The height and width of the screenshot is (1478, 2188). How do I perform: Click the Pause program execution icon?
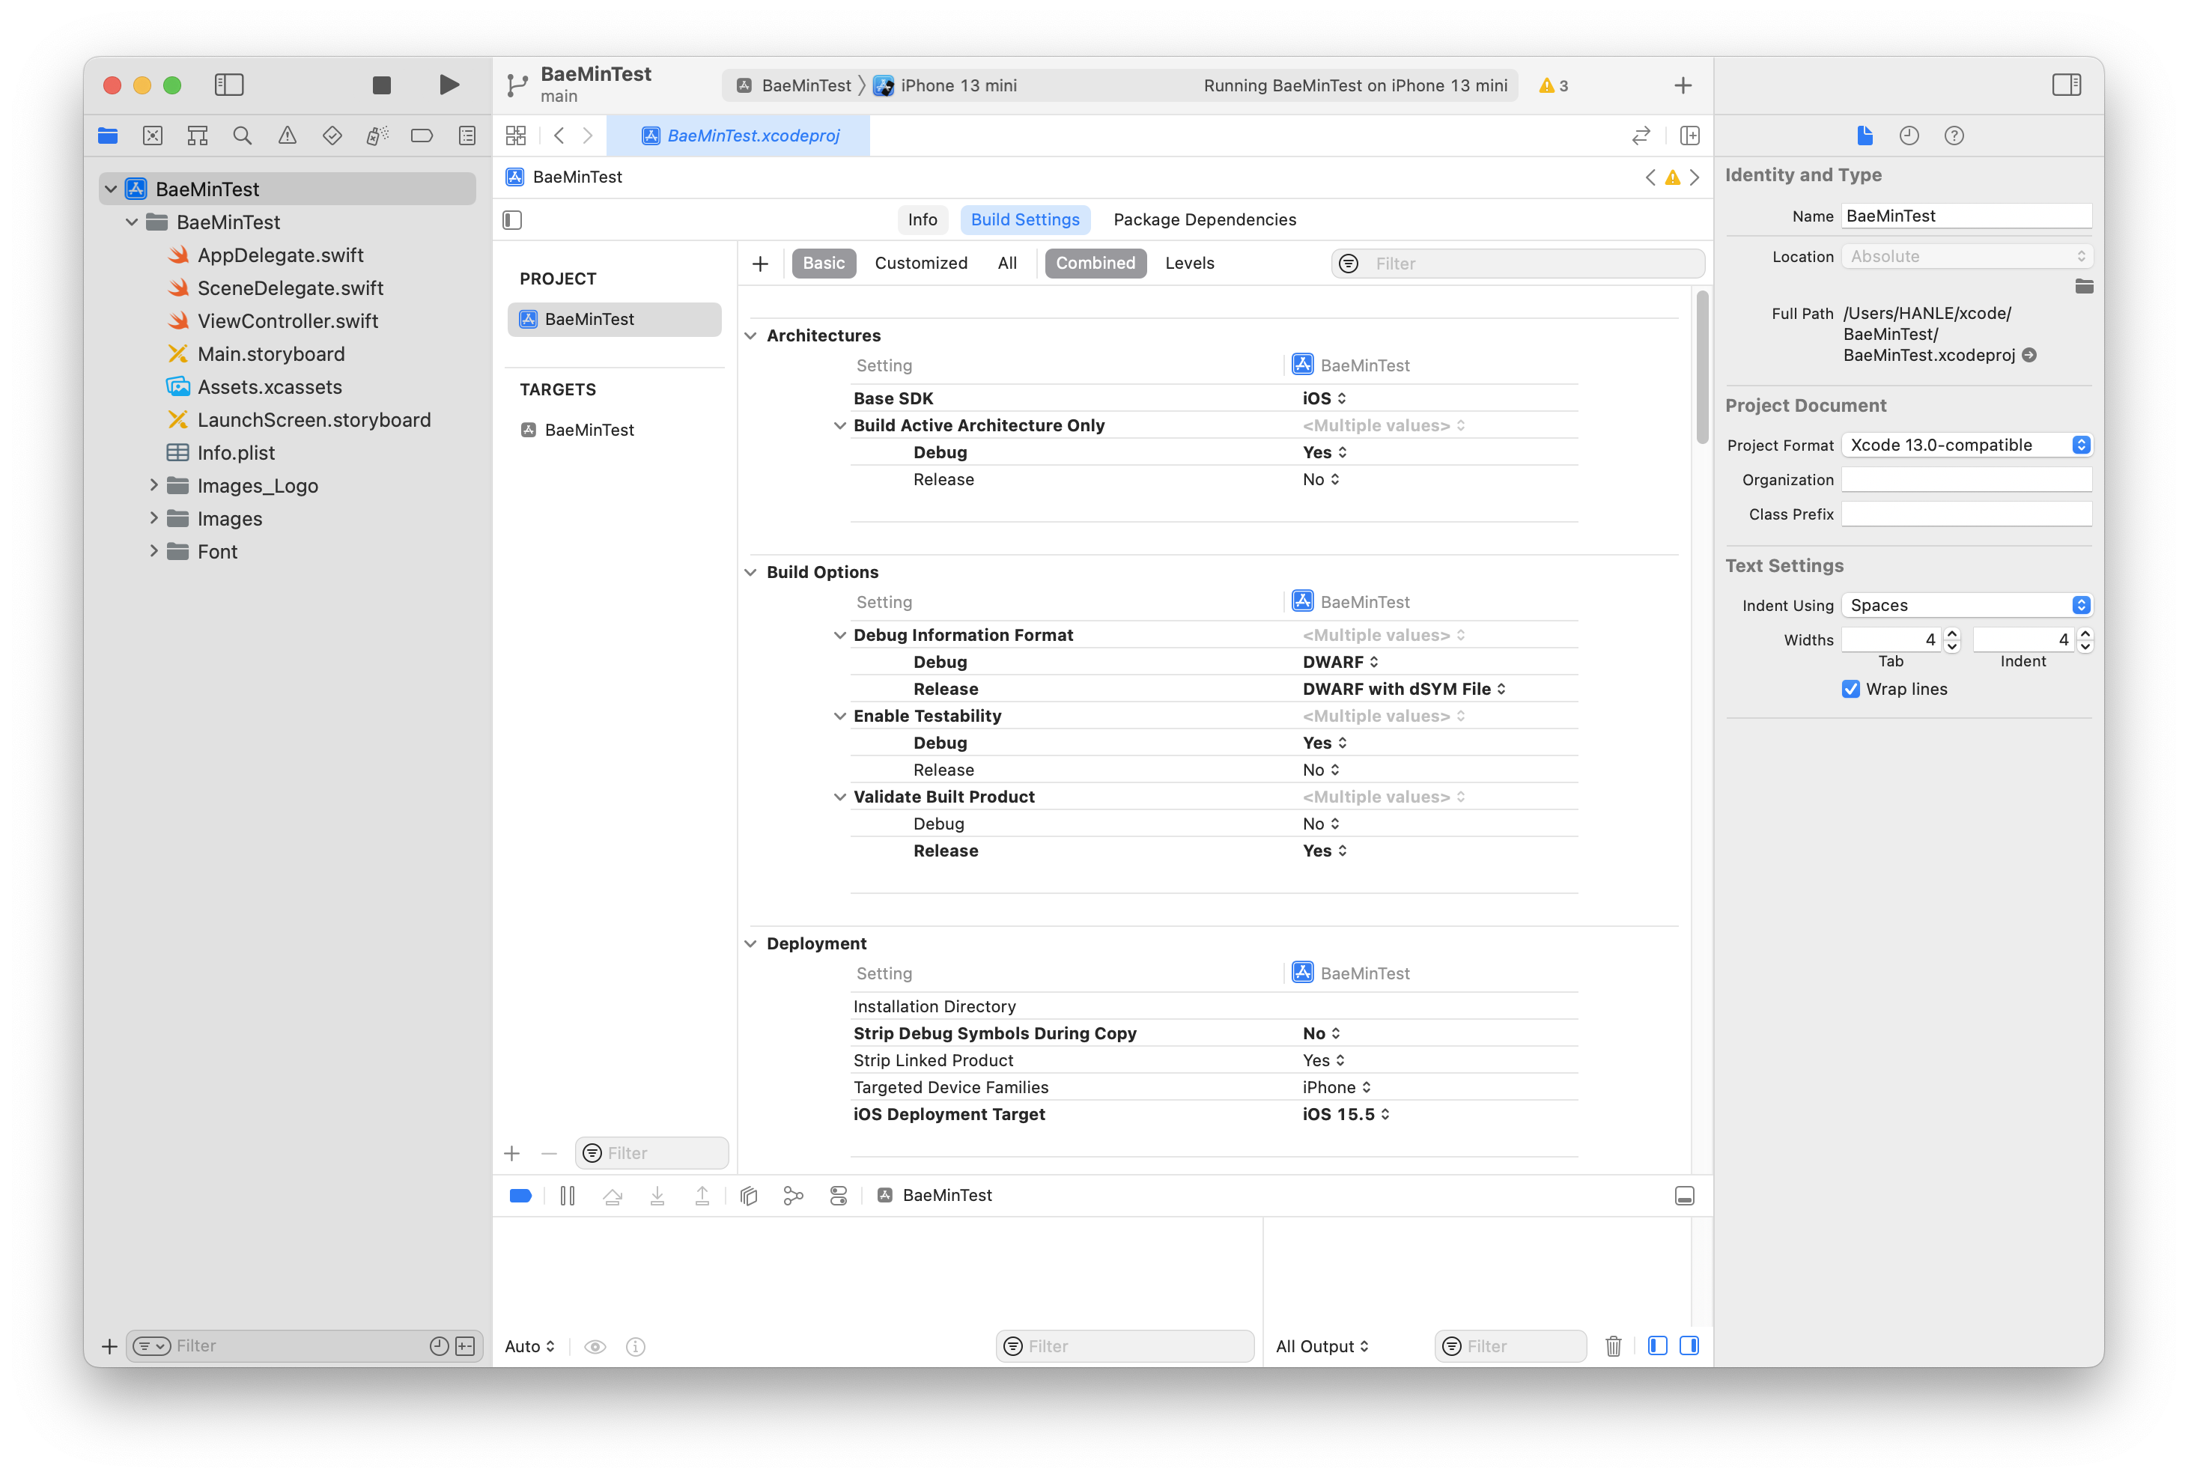[x=567, y=1196]
